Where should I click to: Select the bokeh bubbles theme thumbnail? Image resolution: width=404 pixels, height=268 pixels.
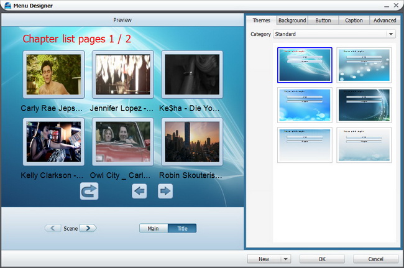[x=364, y=65]
